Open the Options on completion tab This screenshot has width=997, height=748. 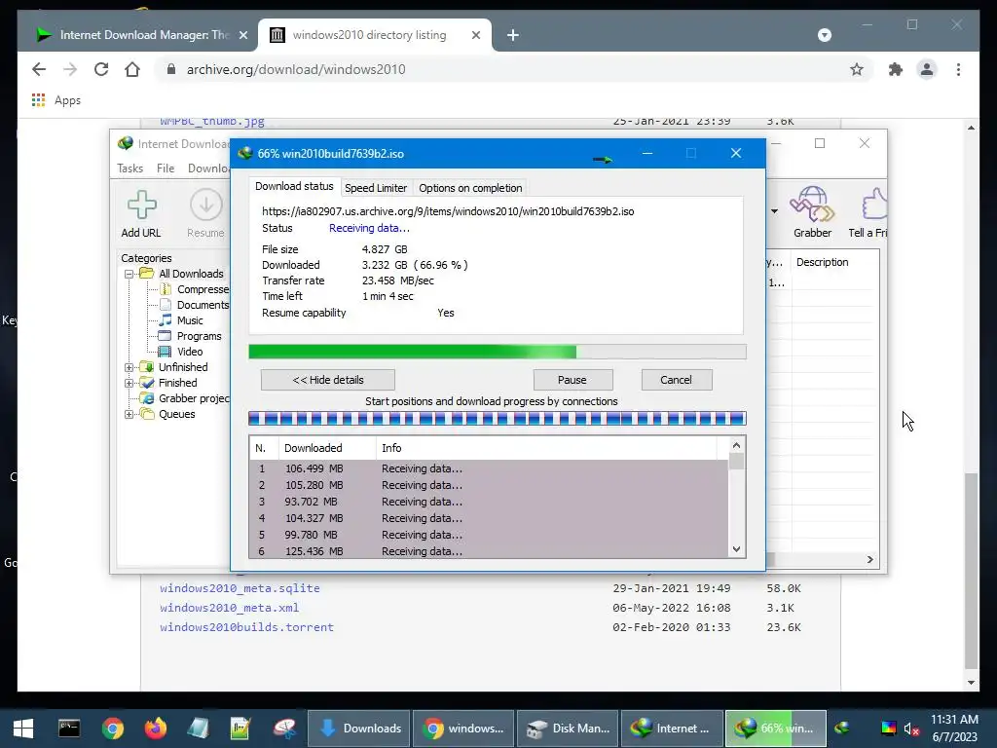470,188
